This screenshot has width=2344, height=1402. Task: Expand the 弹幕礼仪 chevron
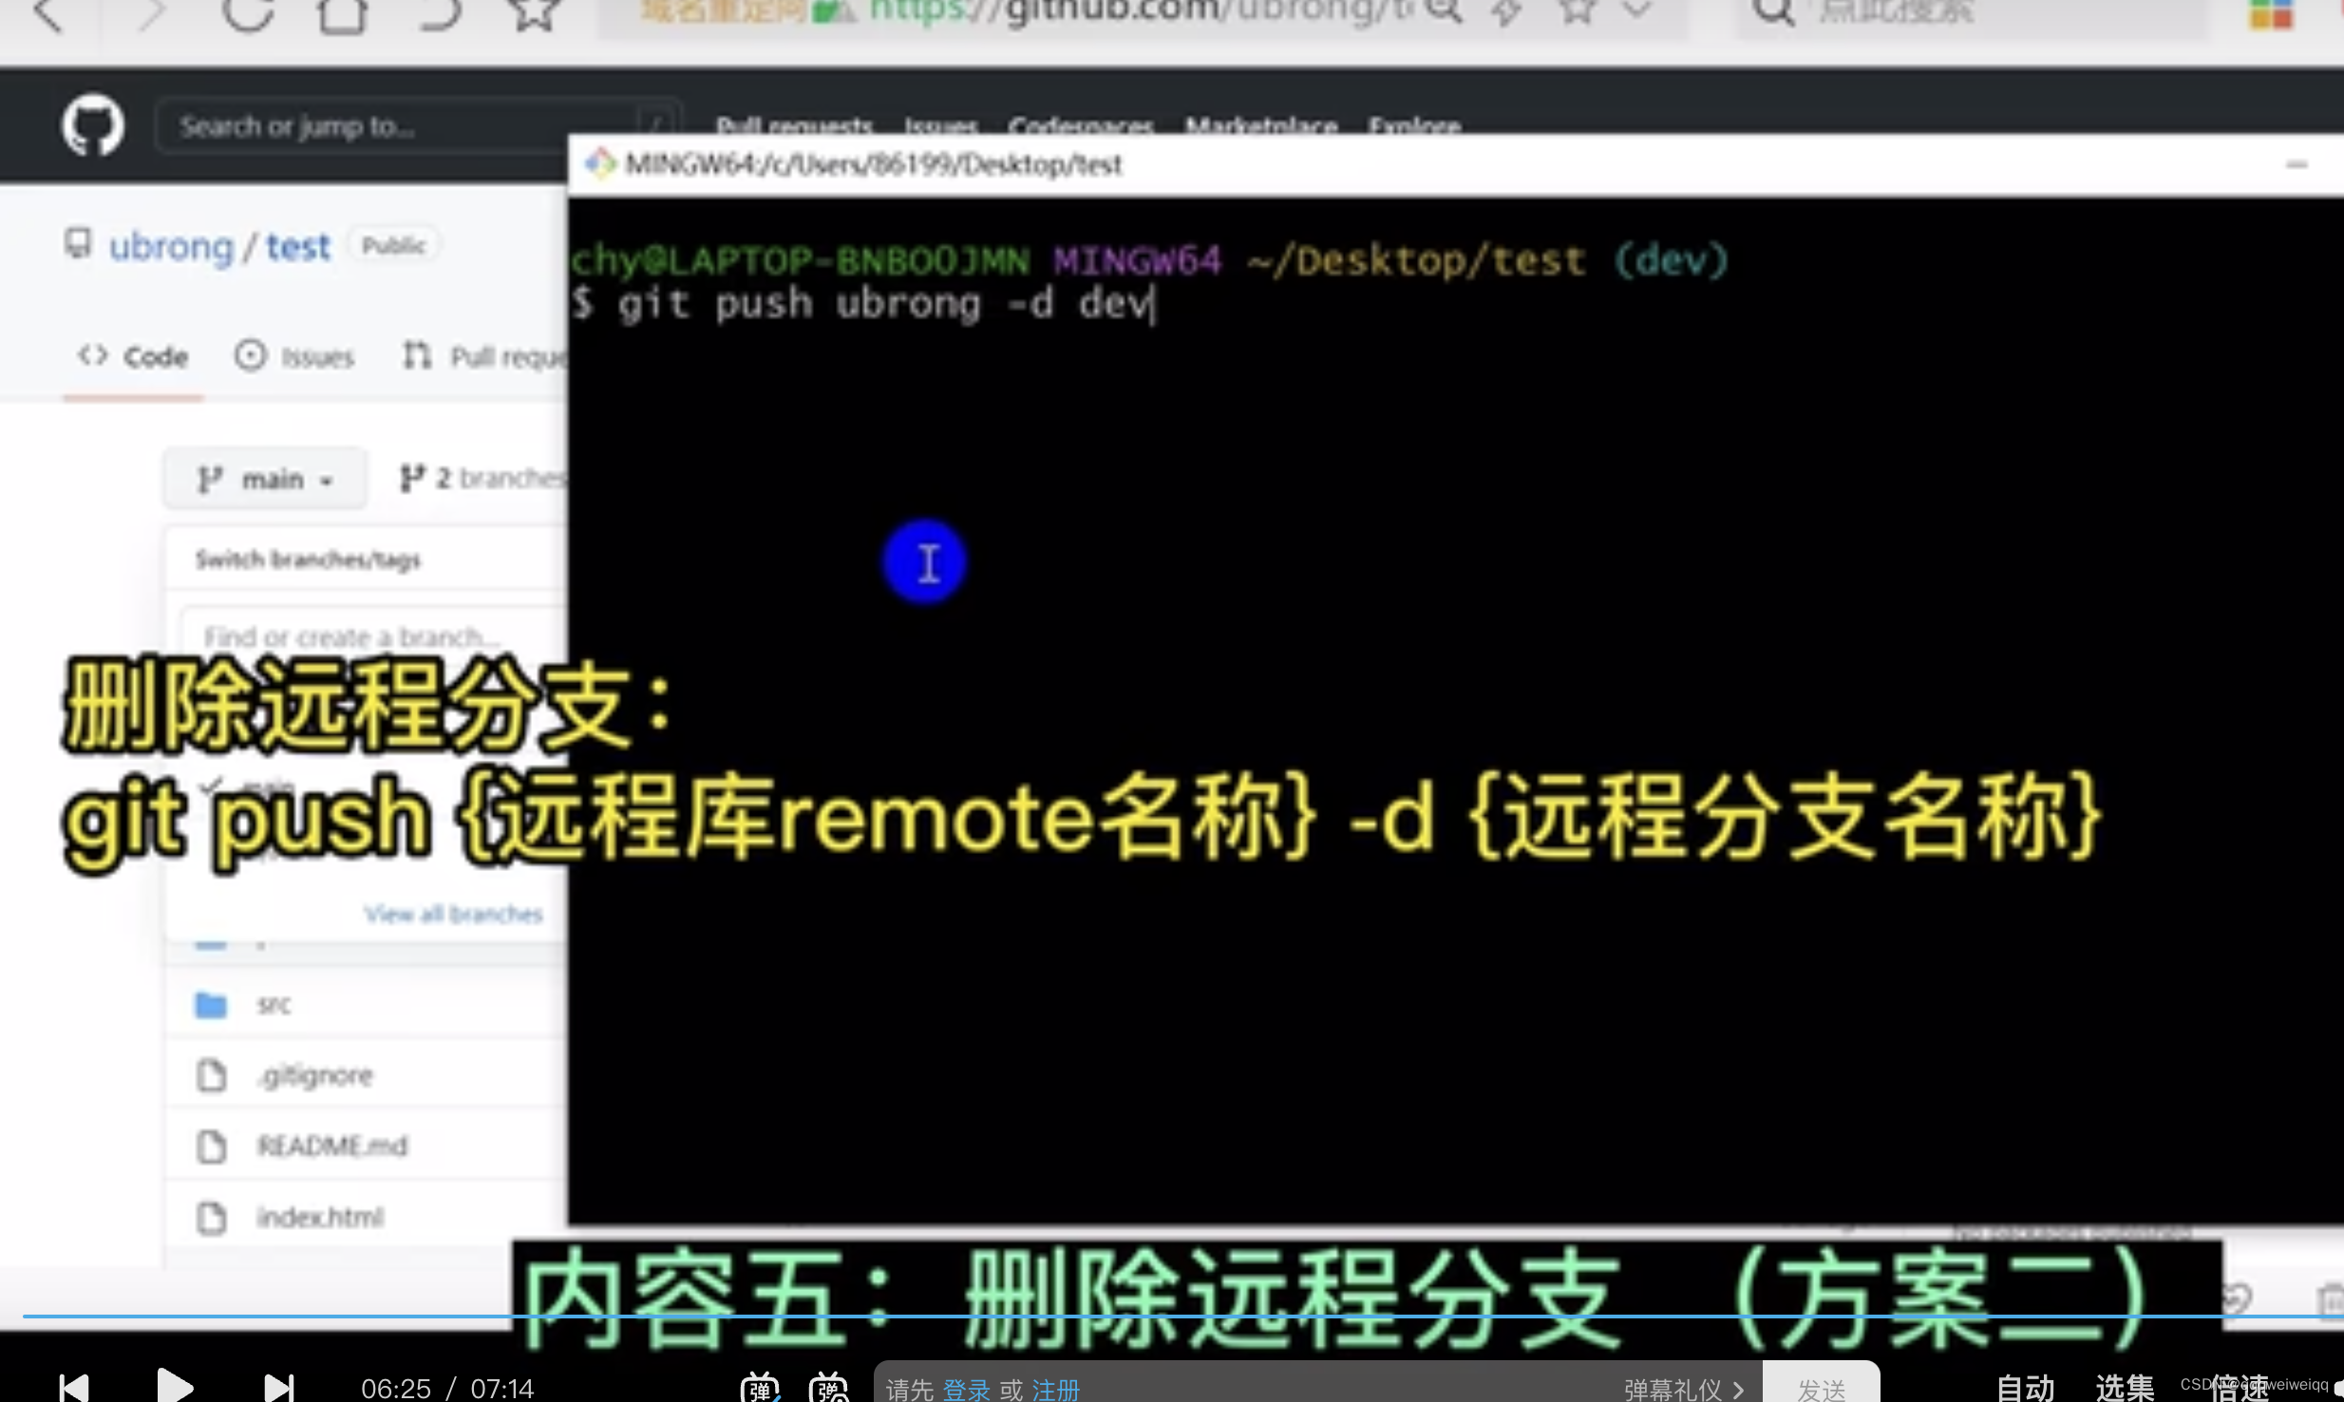(1738, 1390)
